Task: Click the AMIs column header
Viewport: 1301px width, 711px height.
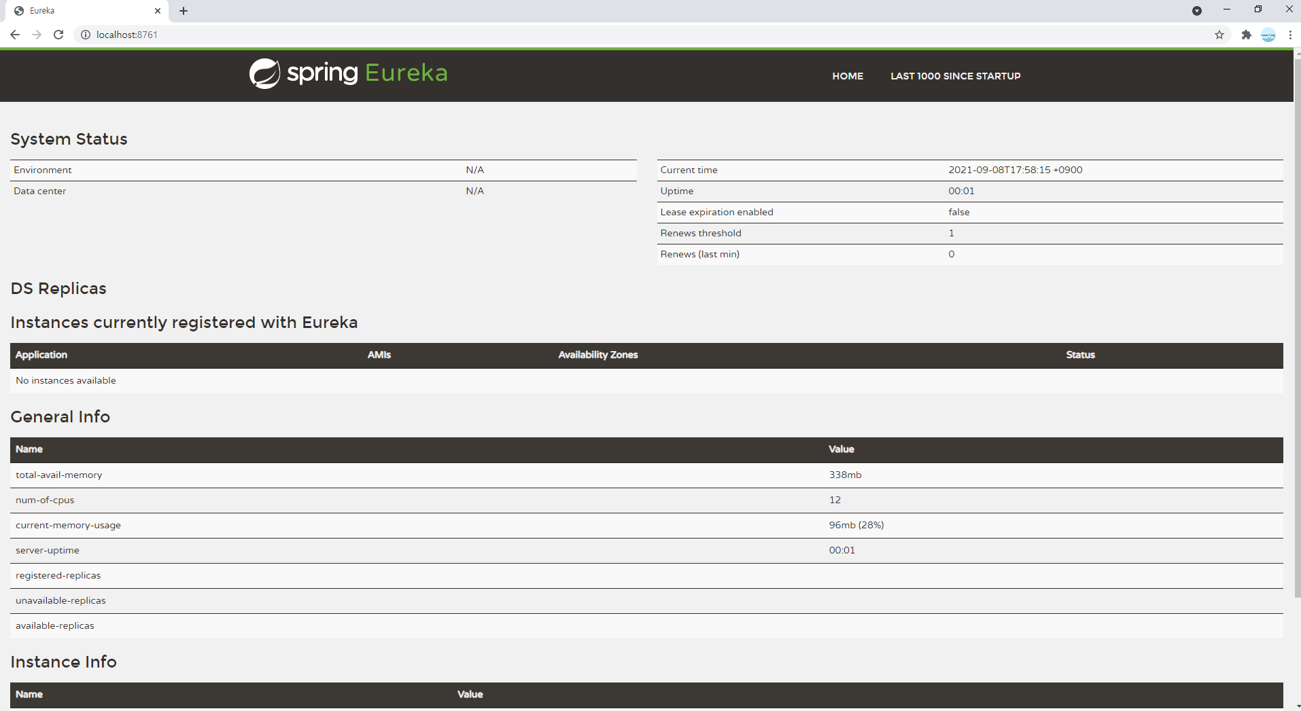Action: pos(379,354)
